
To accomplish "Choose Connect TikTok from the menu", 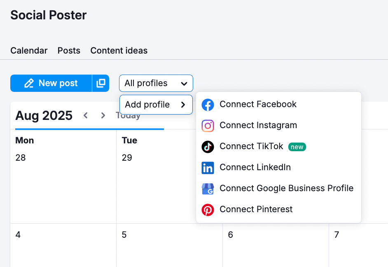I will point(251,146).
